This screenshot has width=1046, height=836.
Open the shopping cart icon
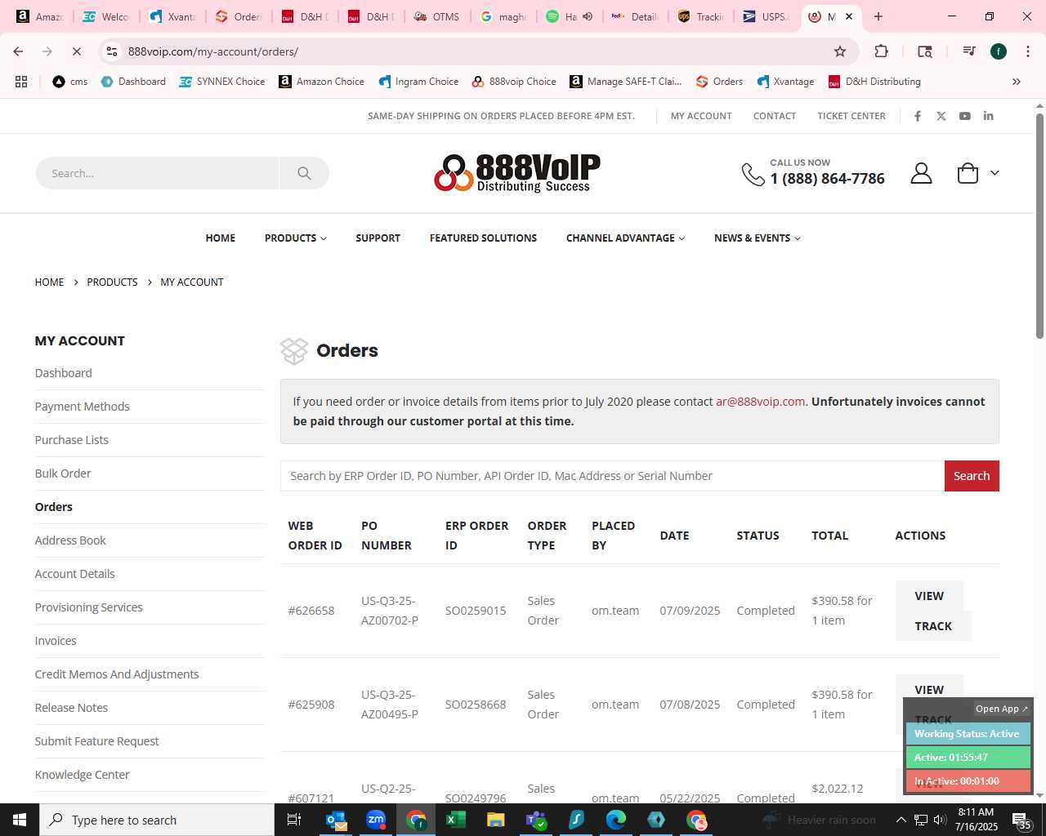pyautogui.click(x=968, y=173)
